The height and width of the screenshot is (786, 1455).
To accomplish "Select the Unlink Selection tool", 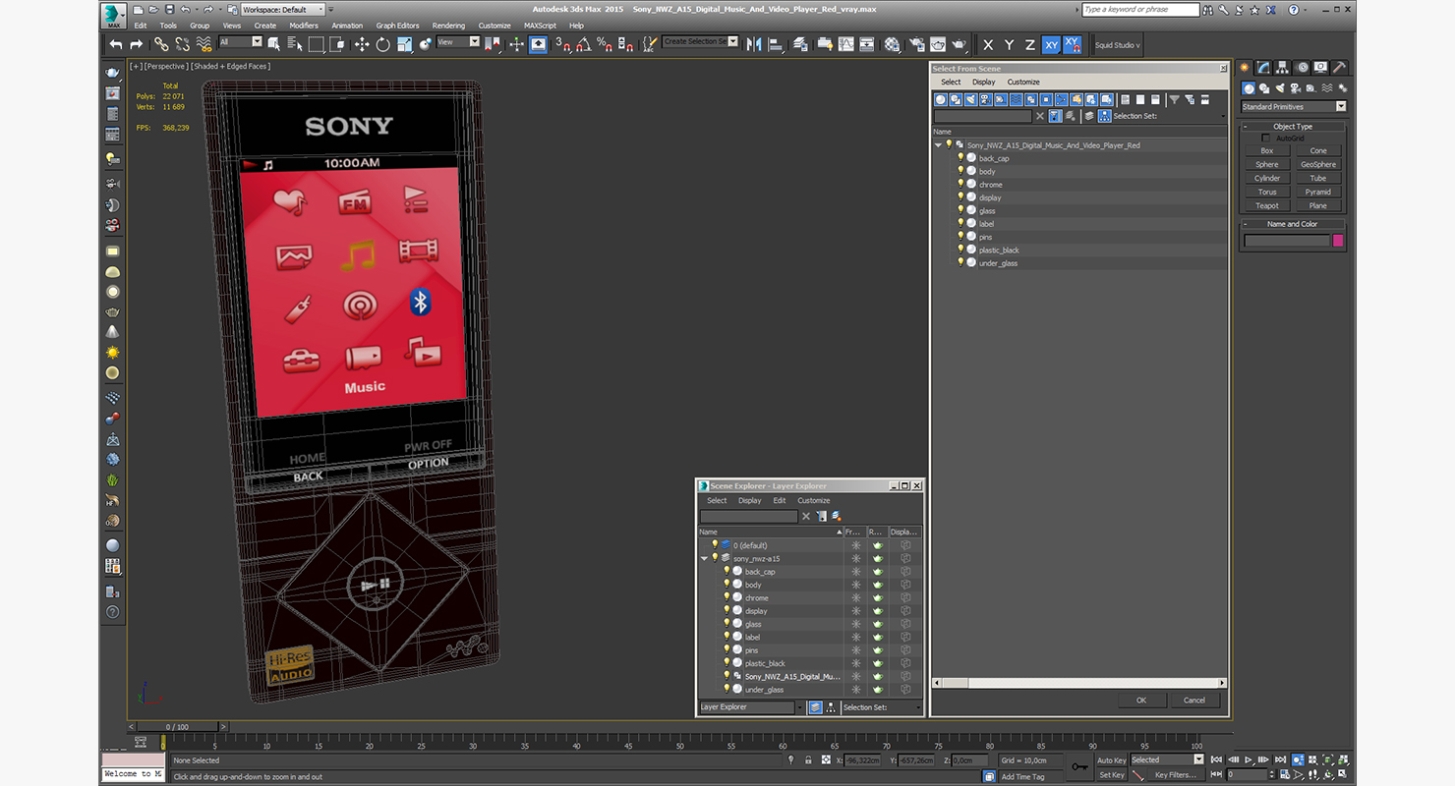I will point(182,44).
